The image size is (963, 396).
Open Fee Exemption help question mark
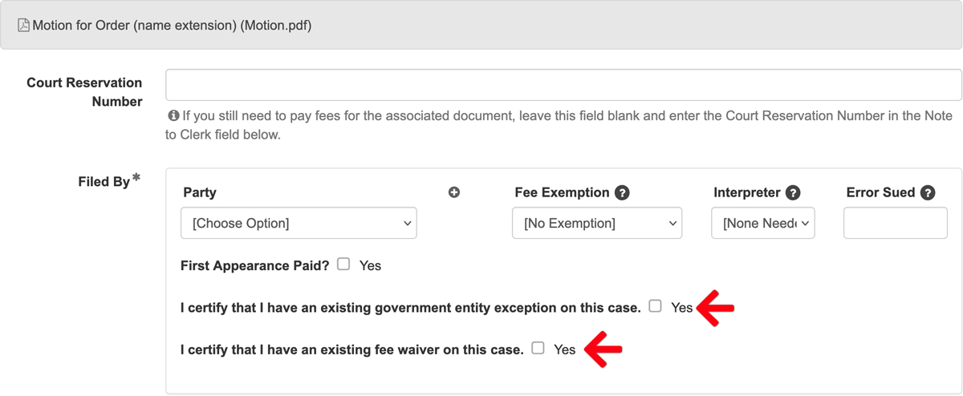tap(622, 192)
